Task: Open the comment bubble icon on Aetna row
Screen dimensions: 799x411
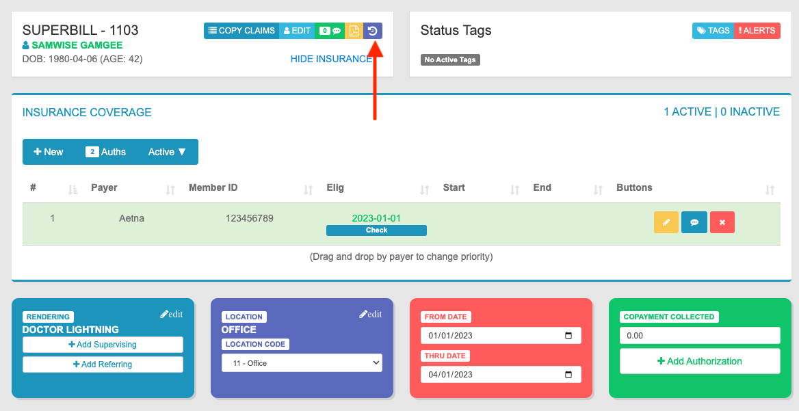Action: [694, 222]
